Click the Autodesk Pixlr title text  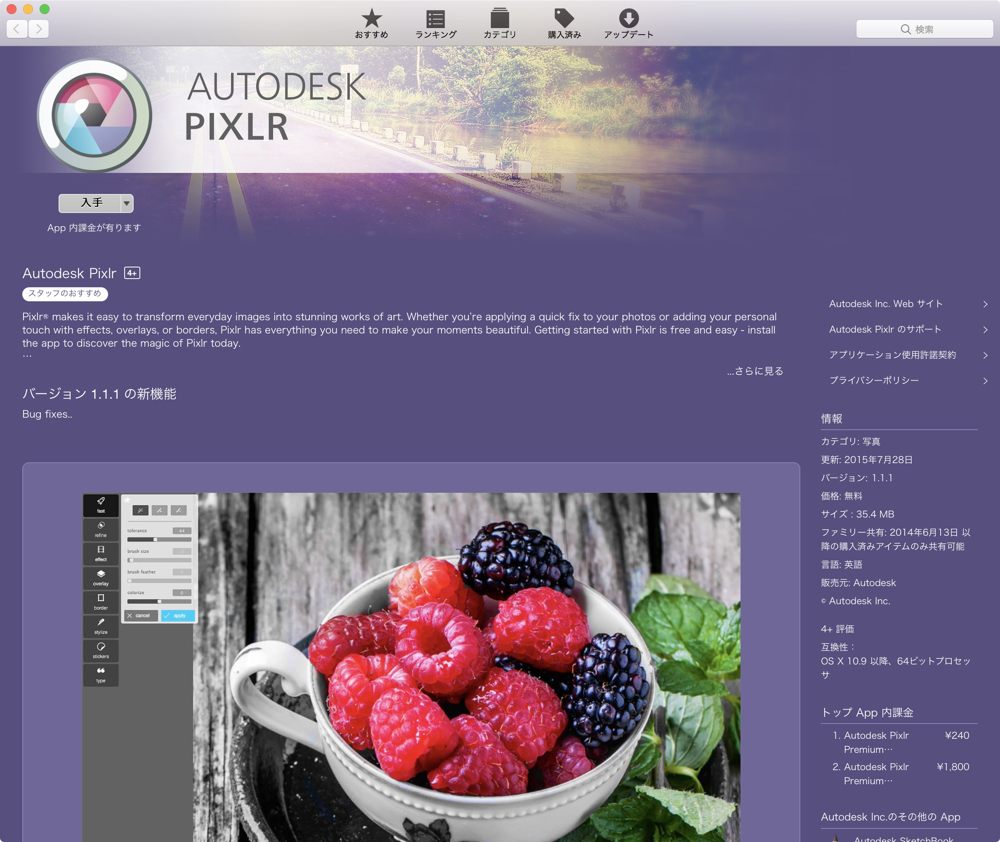point(69,273)
